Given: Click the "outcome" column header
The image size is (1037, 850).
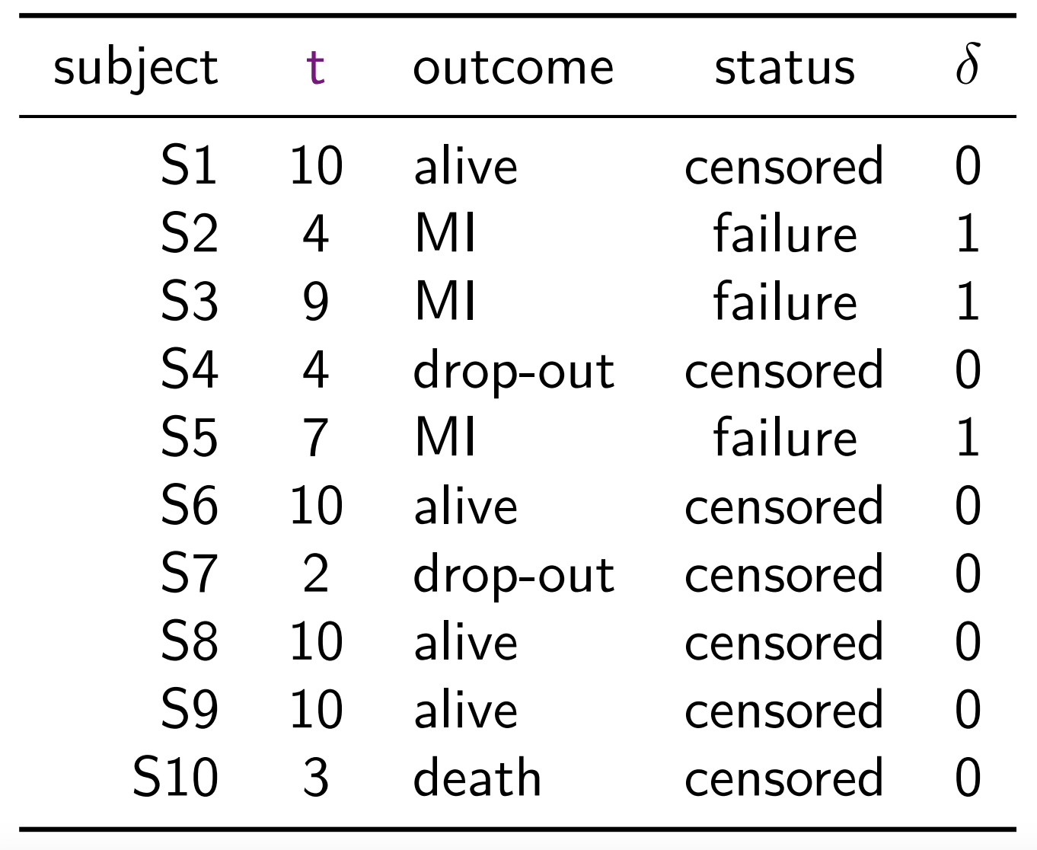Looking at the screenshot, I should [x=512, y=67].
